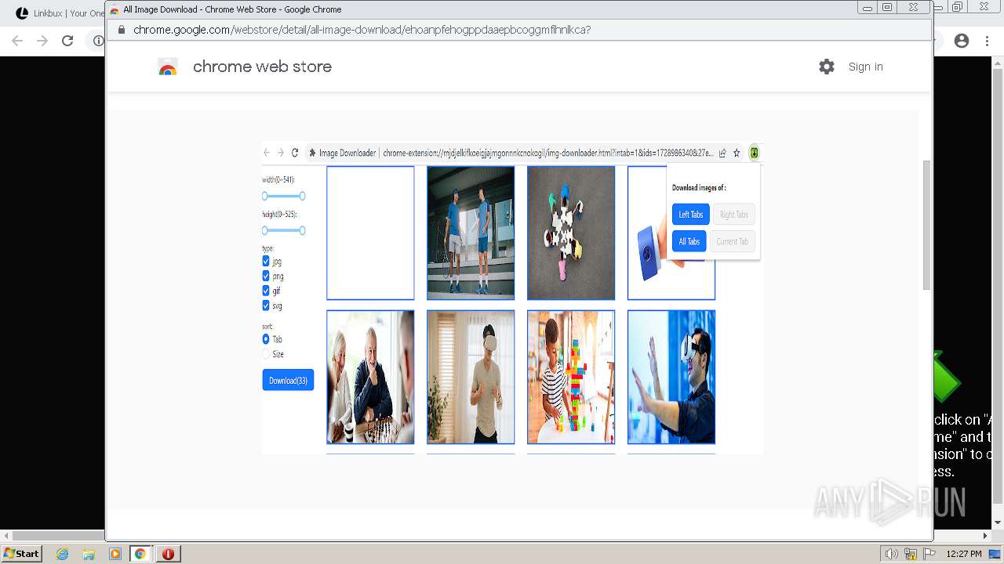This screenshot has height=564, width=1004.
Task: Launch Internet Explorer from the taskbar
Action: (62, 554)
